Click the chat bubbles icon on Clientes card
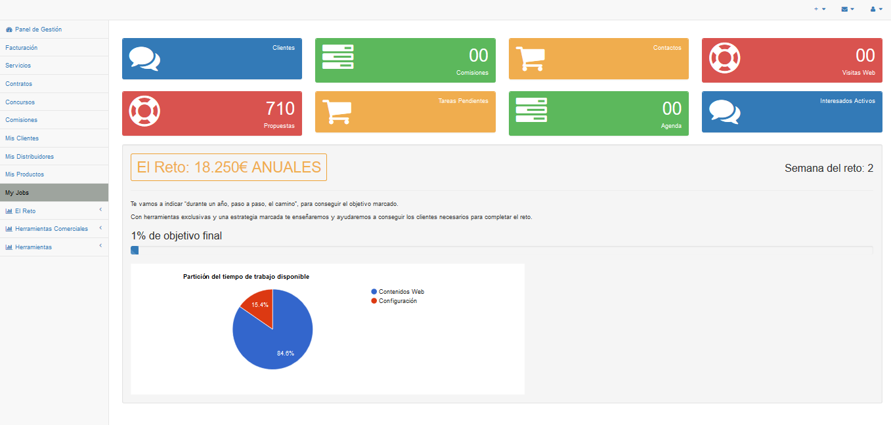Viewport: 891px width, 425px height. [x=144, y=58]
